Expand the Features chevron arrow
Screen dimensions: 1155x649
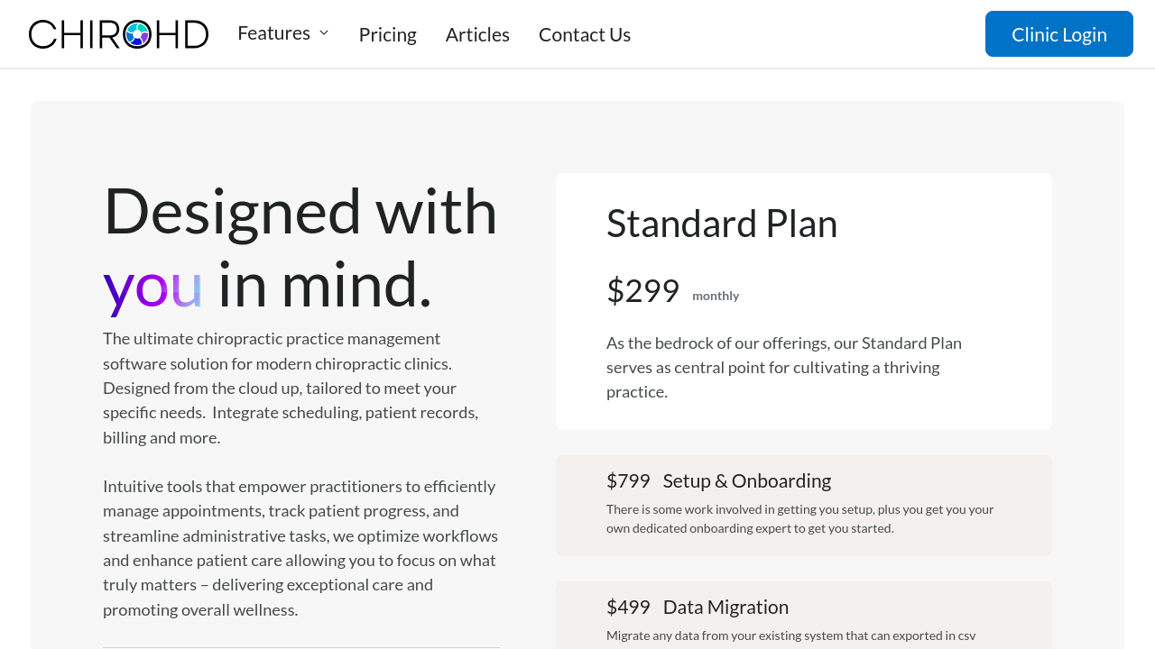[x=324, y=32]
